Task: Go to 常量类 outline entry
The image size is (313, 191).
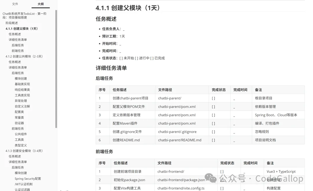Action: [x=19, y=117]
